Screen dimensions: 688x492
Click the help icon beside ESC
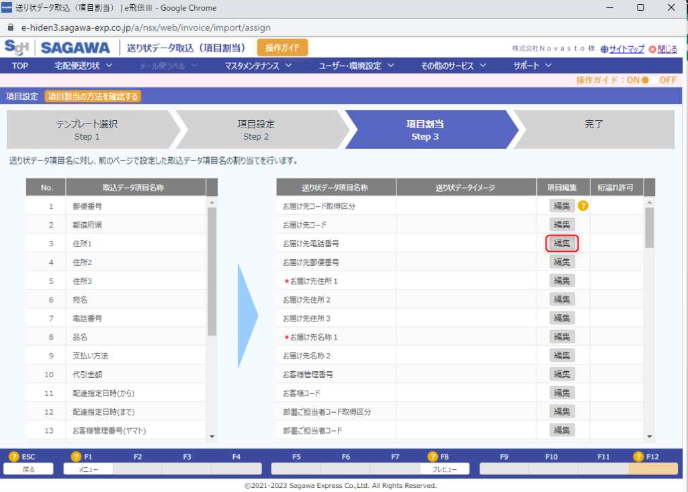pos(14,456)
